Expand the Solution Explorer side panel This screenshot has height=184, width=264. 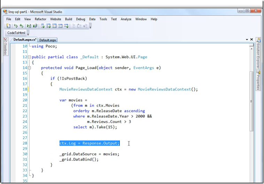point(258,53)
